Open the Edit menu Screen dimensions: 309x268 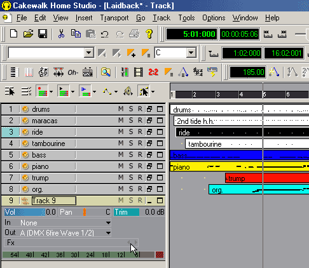pos(40,18)
